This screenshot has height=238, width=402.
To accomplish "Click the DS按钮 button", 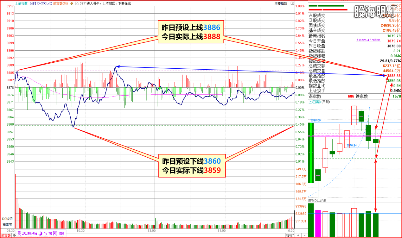I will tap(7, 219).
